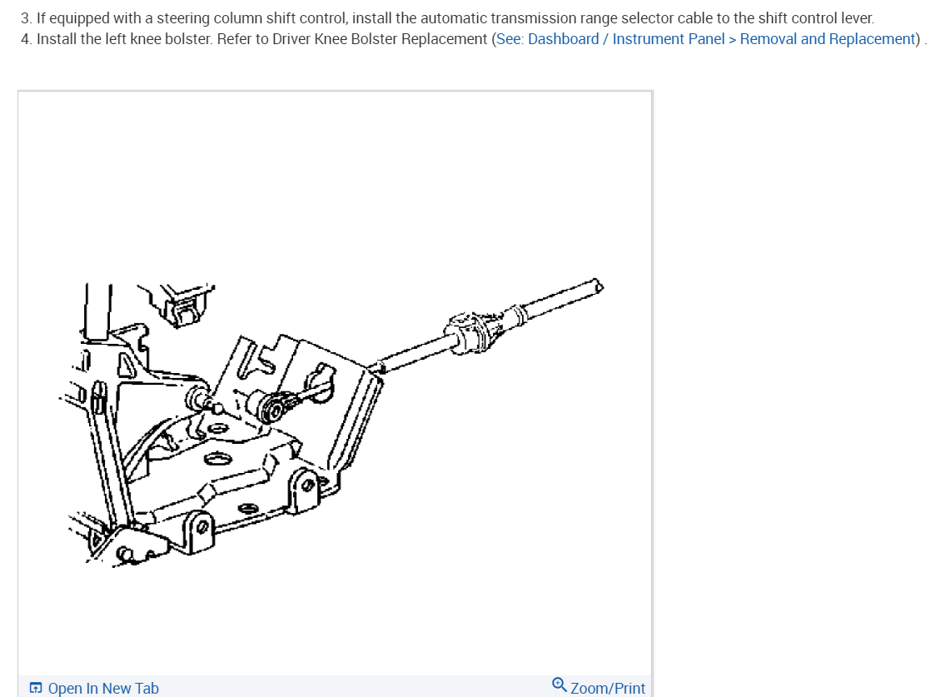Click the Zoom/Print link
The height and width of the screenshot is (697, 931).
pos(607,688)
